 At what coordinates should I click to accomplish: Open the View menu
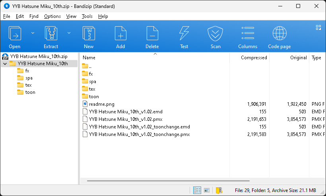click(71, 16)
